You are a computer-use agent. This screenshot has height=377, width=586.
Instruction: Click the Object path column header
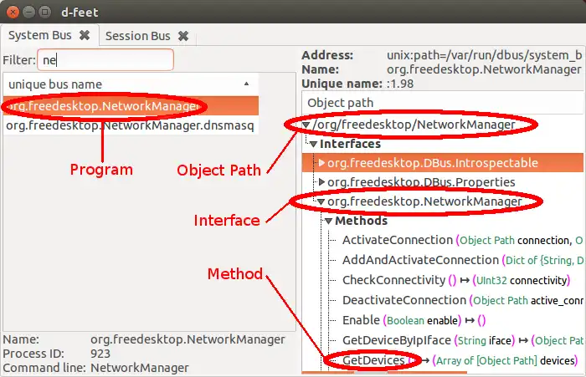(443, 103)
